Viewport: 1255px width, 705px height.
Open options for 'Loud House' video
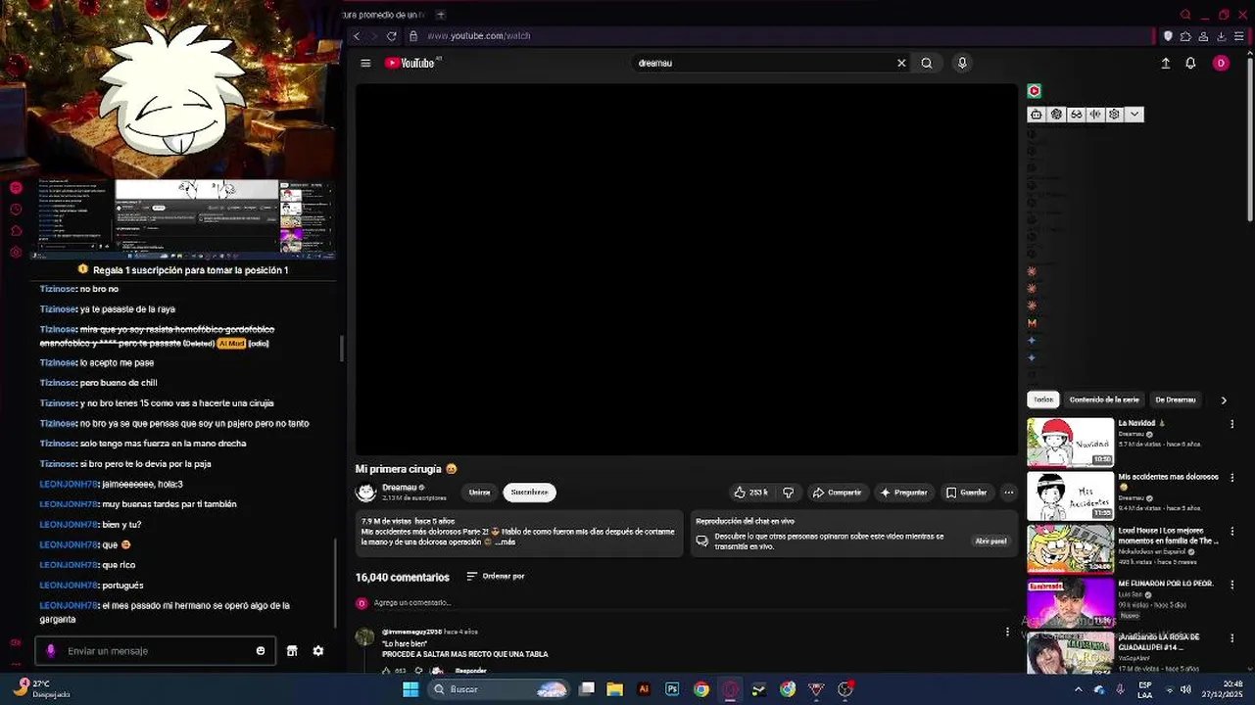[x=1232, y=532]
